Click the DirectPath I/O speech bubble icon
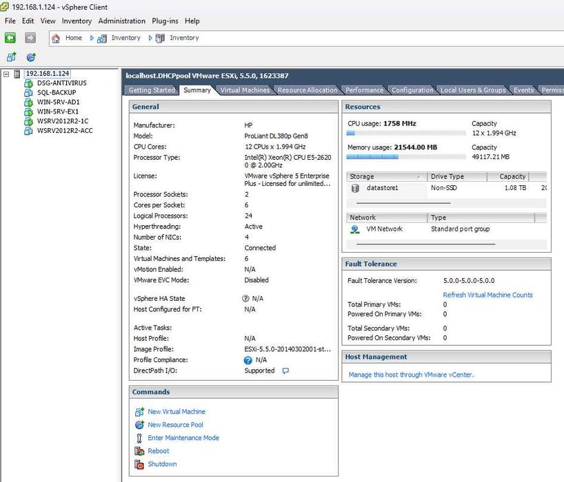The height and width of the screenshot is (482, 564). (285, 370)
